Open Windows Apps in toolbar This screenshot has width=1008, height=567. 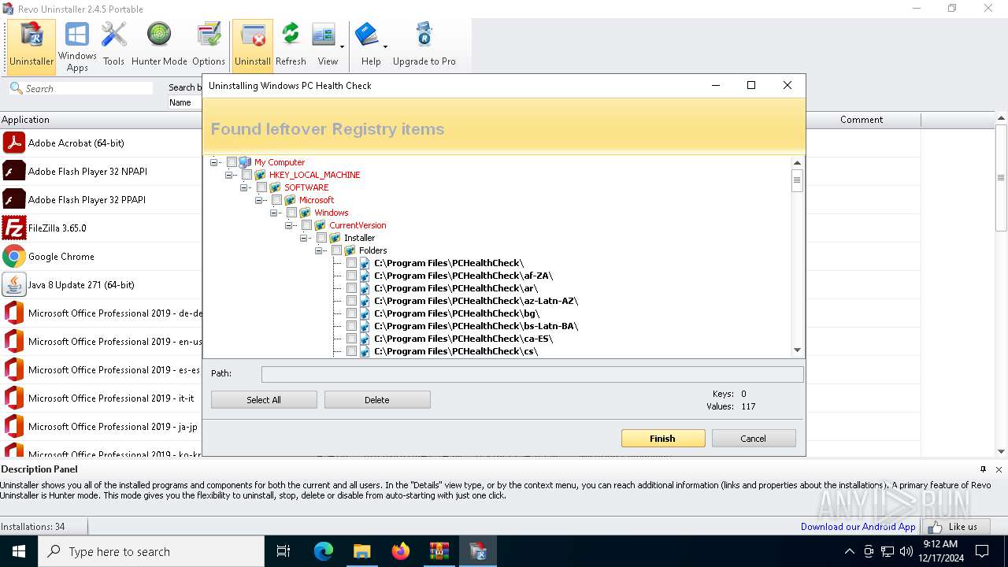pos(77,46)
